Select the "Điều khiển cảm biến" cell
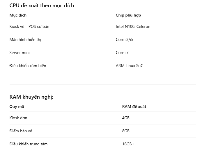Viewport: 209px width, 159px height. (x=28, y=66)
